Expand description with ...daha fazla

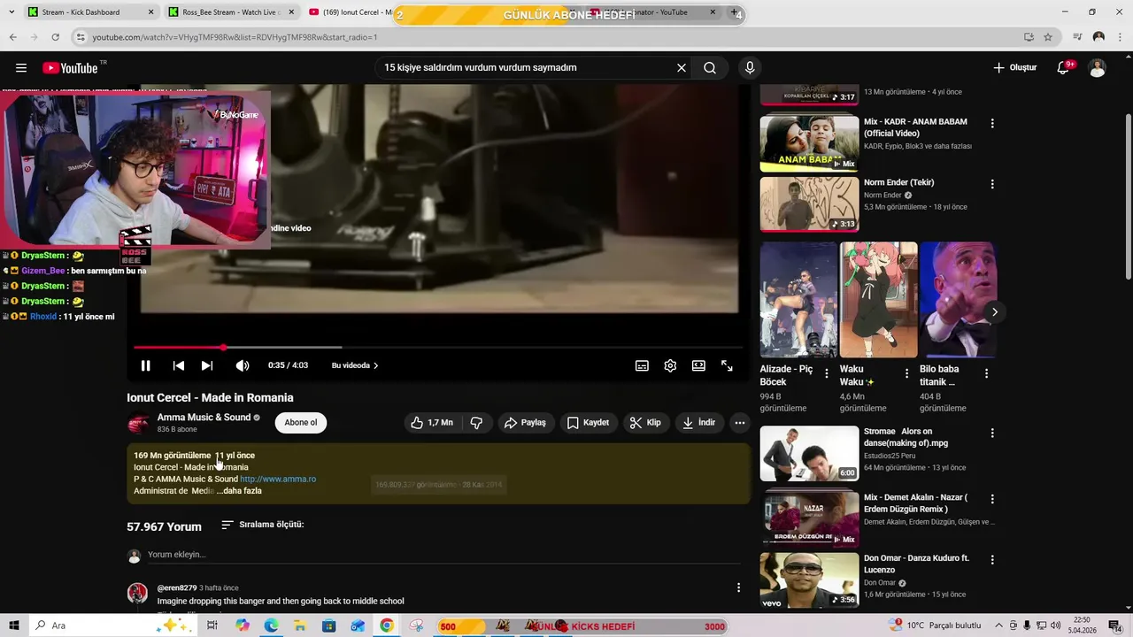pyautogui.click(x=239, y=491)
